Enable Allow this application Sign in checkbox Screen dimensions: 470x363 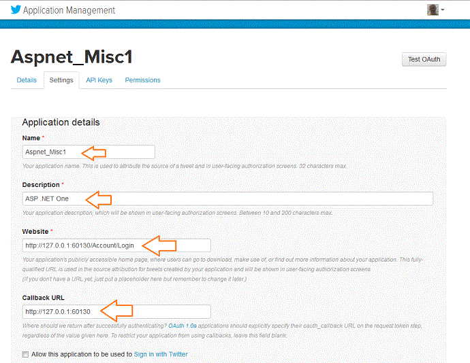pos(25,354)
